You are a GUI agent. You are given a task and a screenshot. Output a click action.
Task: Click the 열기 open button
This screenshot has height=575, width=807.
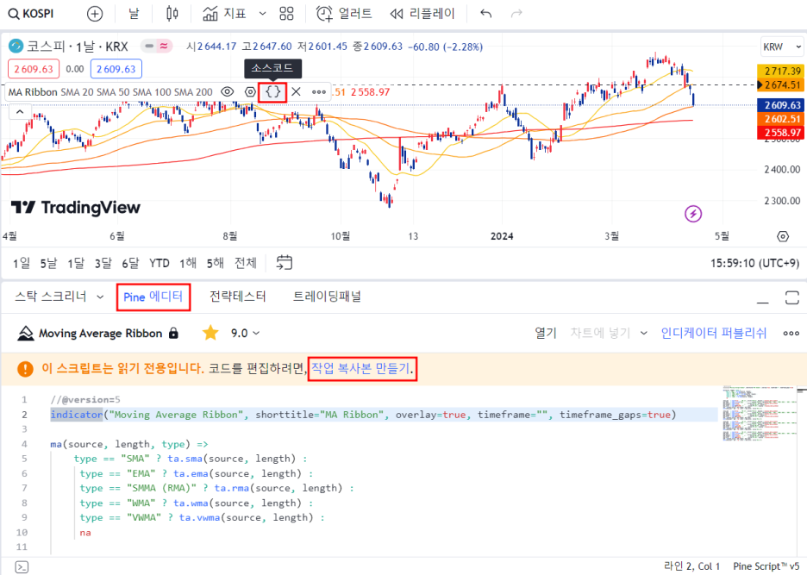point(546,333)
